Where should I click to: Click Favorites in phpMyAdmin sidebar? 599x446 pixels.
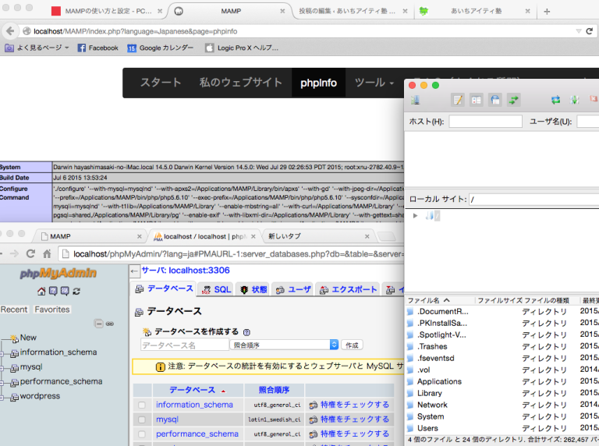point(52,310)
